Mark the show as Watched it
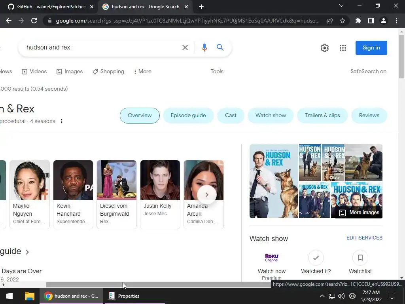Viewport: 405px width, 304px height. pyautogui.click(x=316, y=258)
